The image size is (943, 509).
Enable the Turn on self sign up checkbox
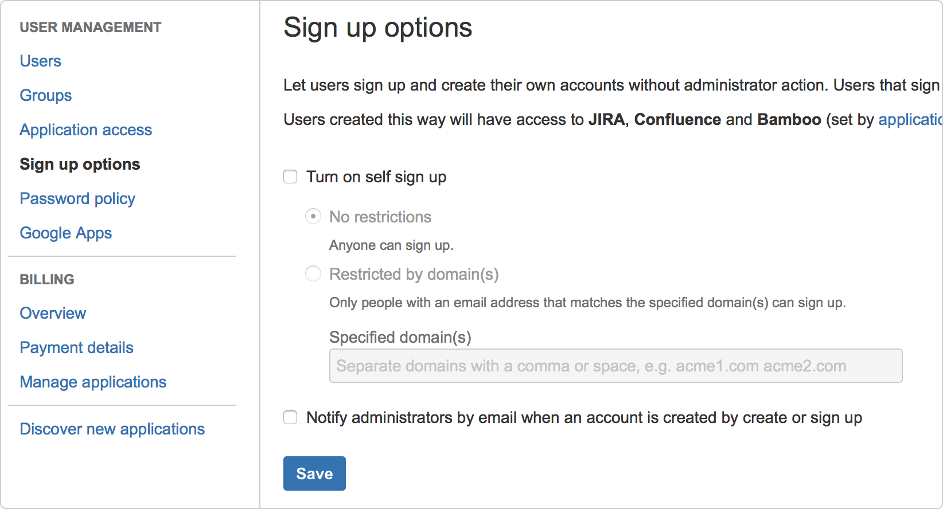[x=290, y=177]
